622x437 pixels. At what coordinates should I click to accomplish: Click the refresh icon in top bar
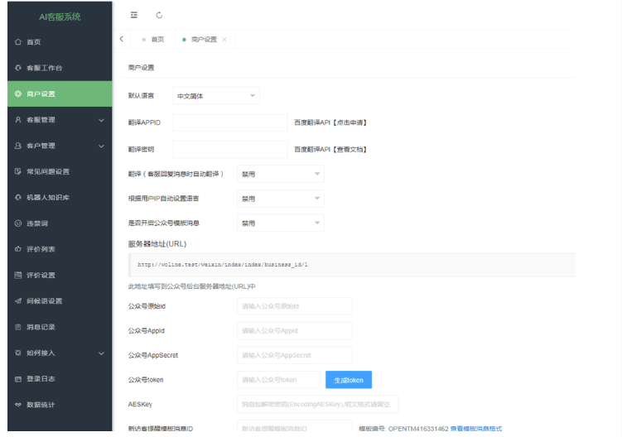[x=159, y=15]
